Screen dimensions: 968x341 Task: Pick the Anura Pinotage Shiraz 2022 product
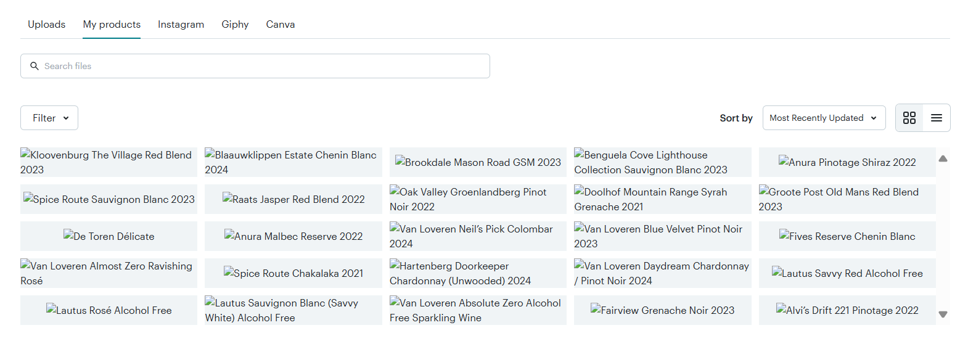click(847, 162)
